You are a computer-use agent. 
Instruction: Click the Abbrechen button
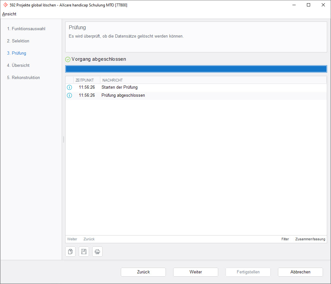pyautogui.click(x=300, y=272)
